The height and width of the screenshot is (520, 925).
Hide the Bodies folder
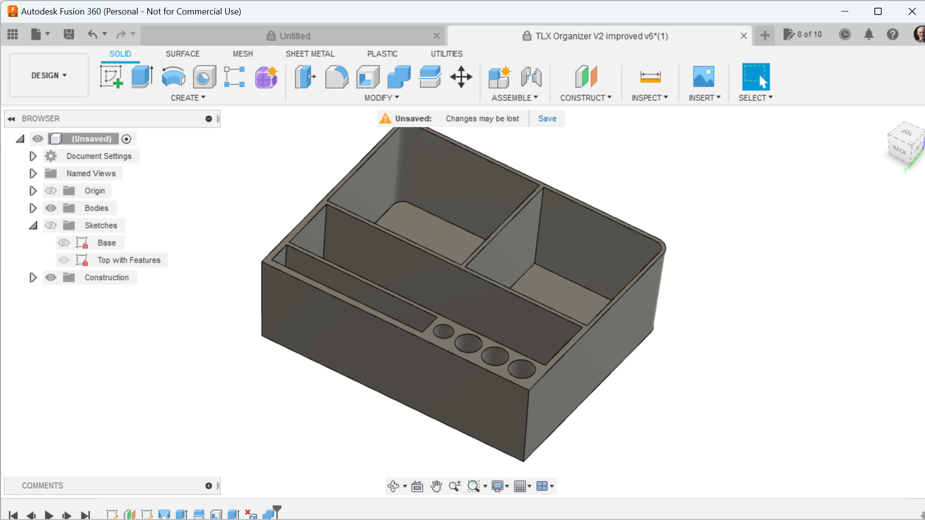pos(51,208)
